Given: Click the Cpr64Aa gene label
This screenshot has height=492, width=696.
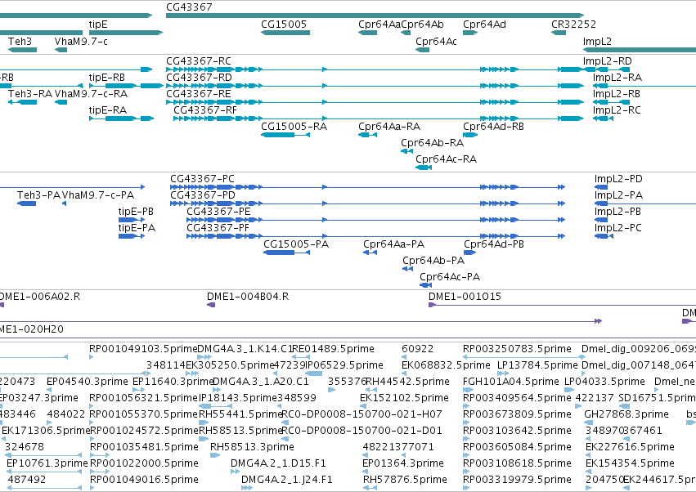Looking at the screenshot, I should [379, 25].
